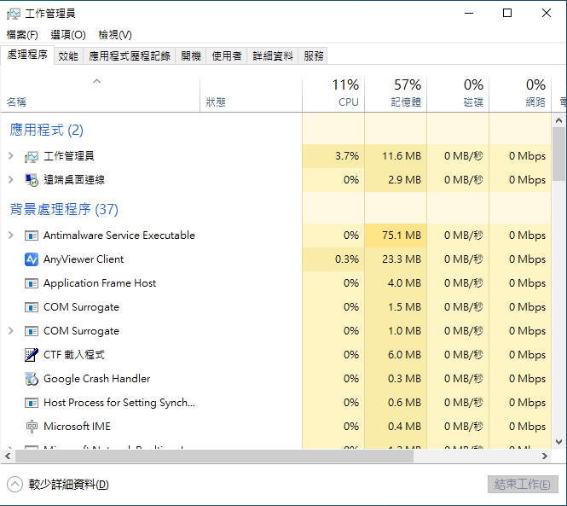Select Antimalware Service Executable process name
The image size is (567, 506).
[x=119, y=236]
